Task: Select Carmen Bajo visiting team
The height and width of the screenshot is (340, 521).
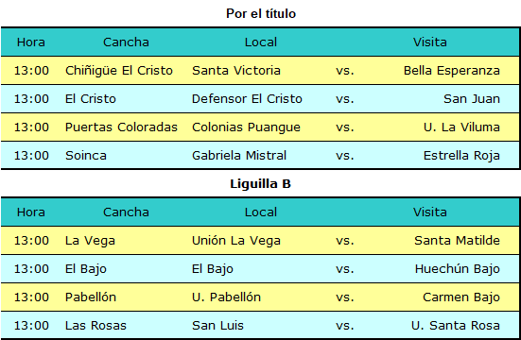Action: pos(461,297)
